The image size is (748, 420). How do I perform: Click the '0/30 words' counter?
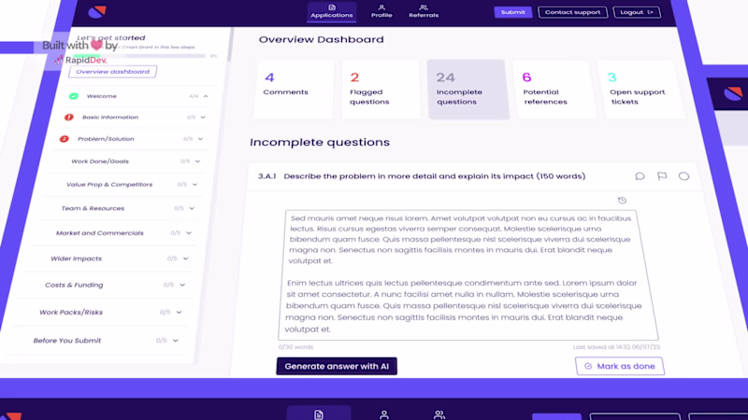[x=295, y=347]
